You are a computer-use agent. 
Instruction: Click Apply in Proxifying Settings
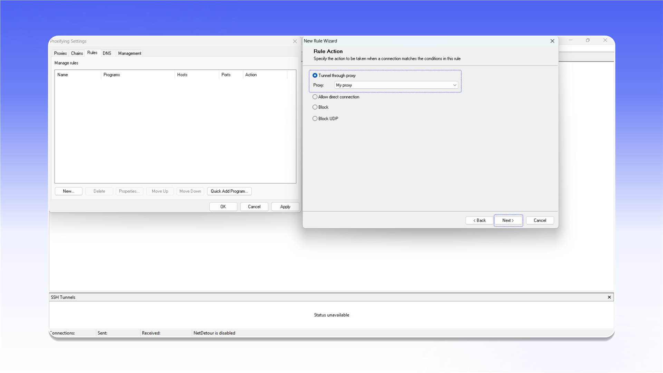click(285, 207)
